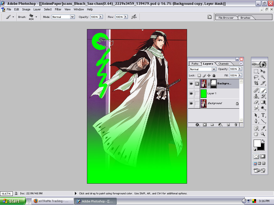Select the Gradient tool

(x=263, y=102)
